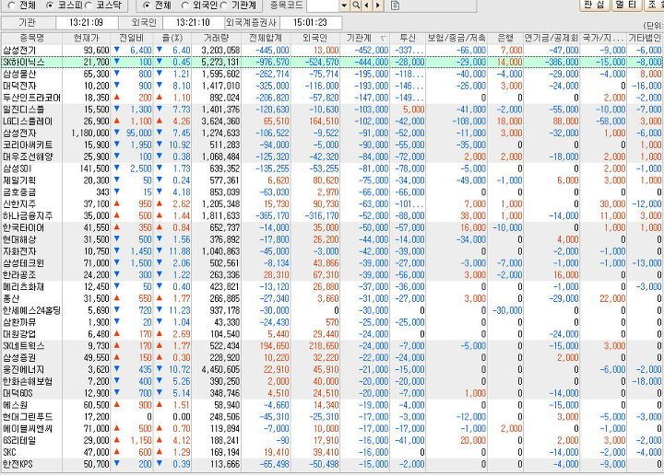This screenshot has width=664, height=475.
Task: Sort by the 전체합계 column header
Action: tap(266, 38)
